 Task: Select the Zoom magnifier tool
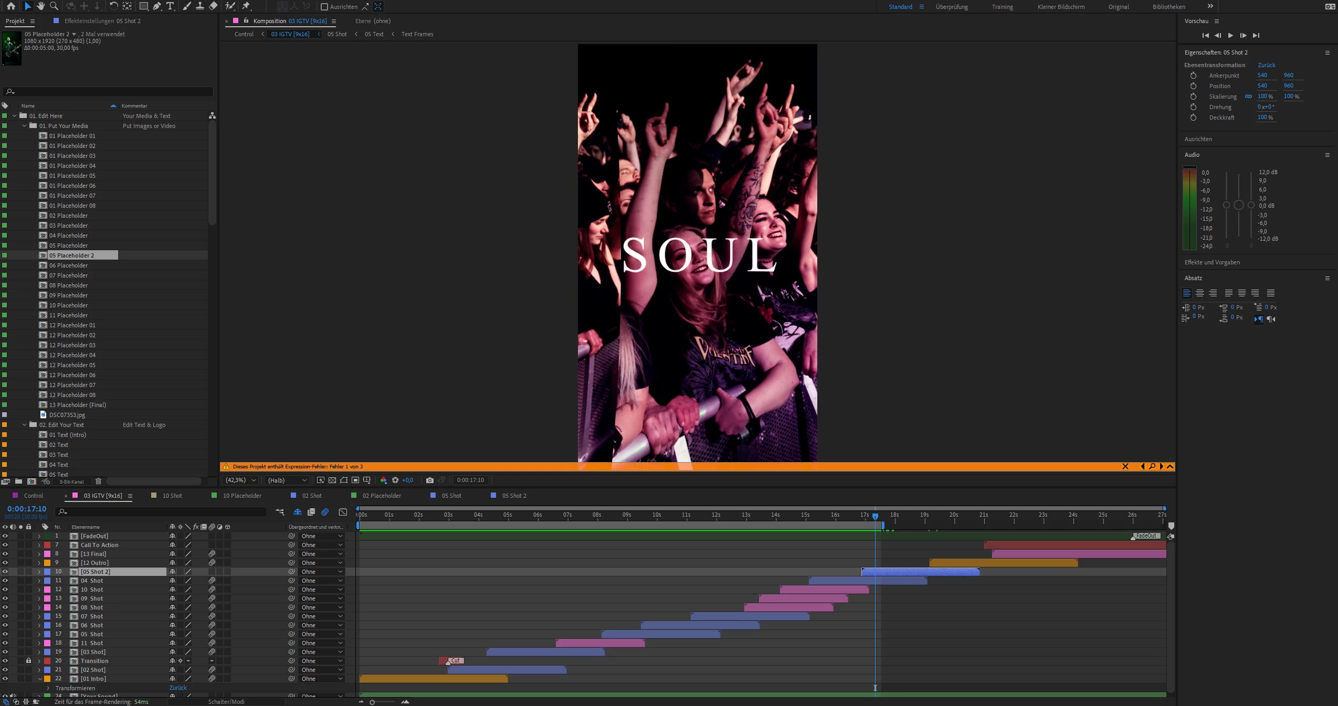pyautogui.click(x=54, y=6)
